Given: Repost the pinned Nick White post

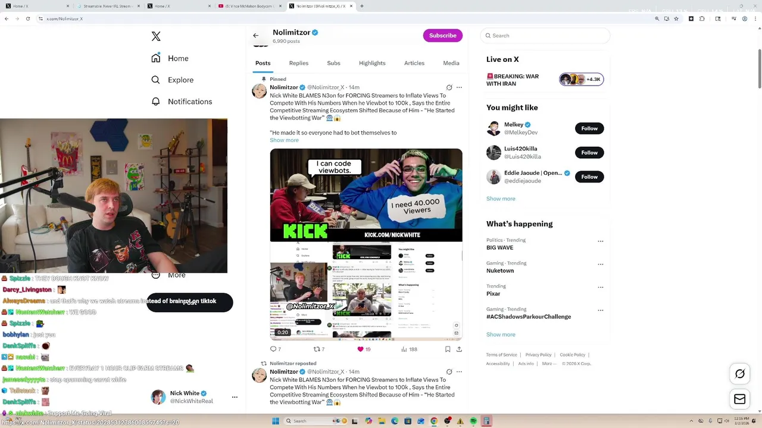Looking at the screenshot, I should point(319,349).
